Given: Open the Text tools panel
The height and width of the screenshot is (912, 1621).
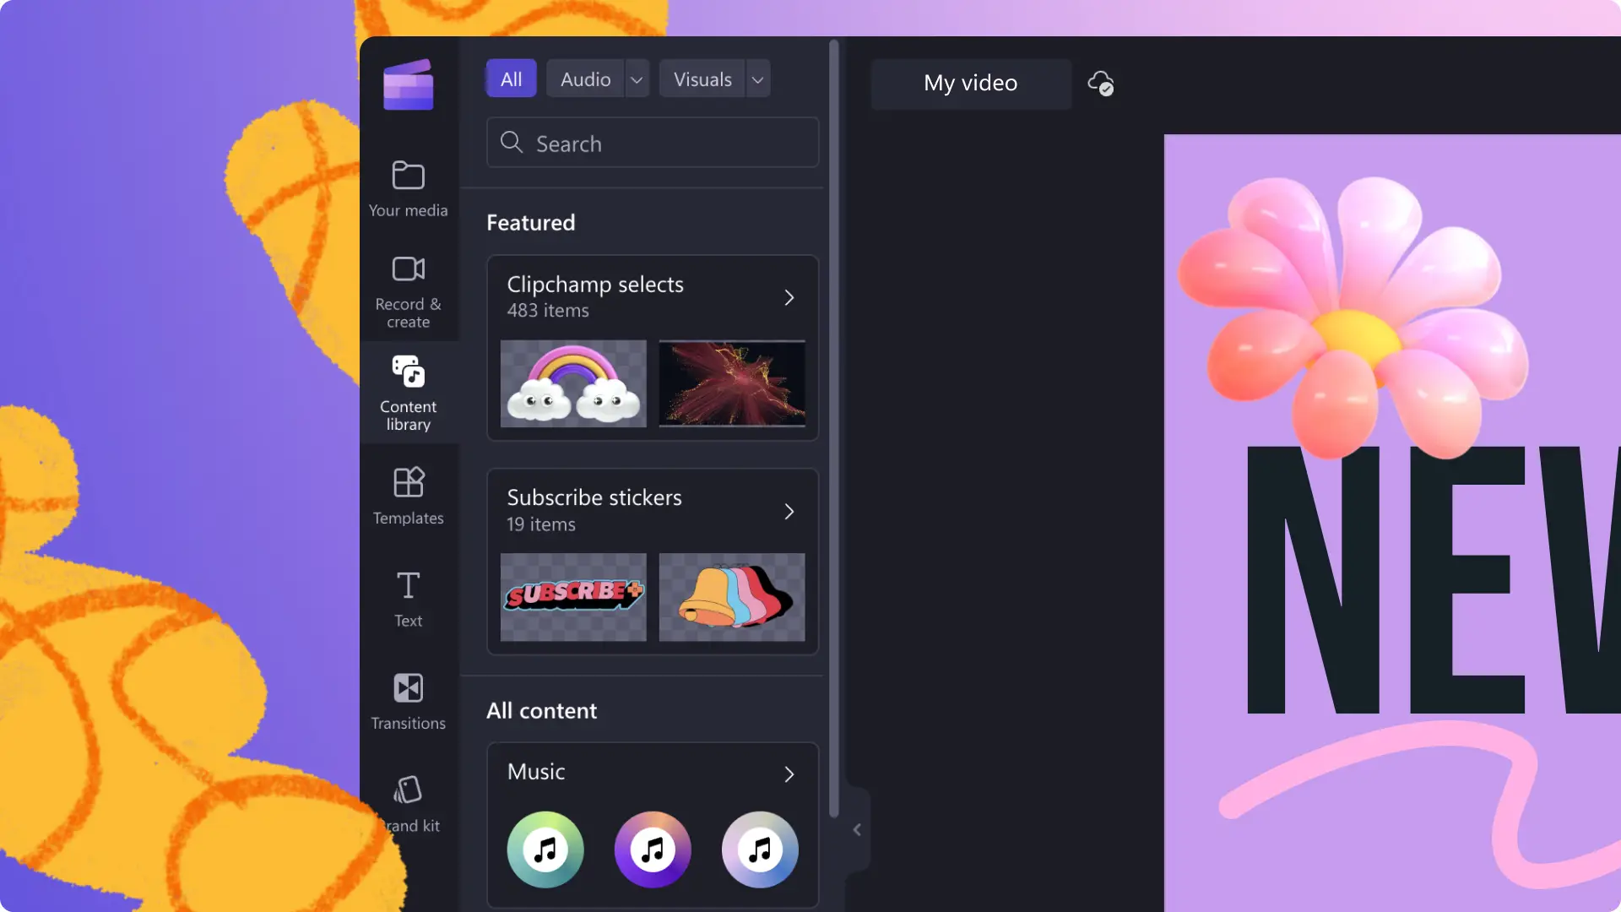Looking at the screenshot, I should click(408, 598).
